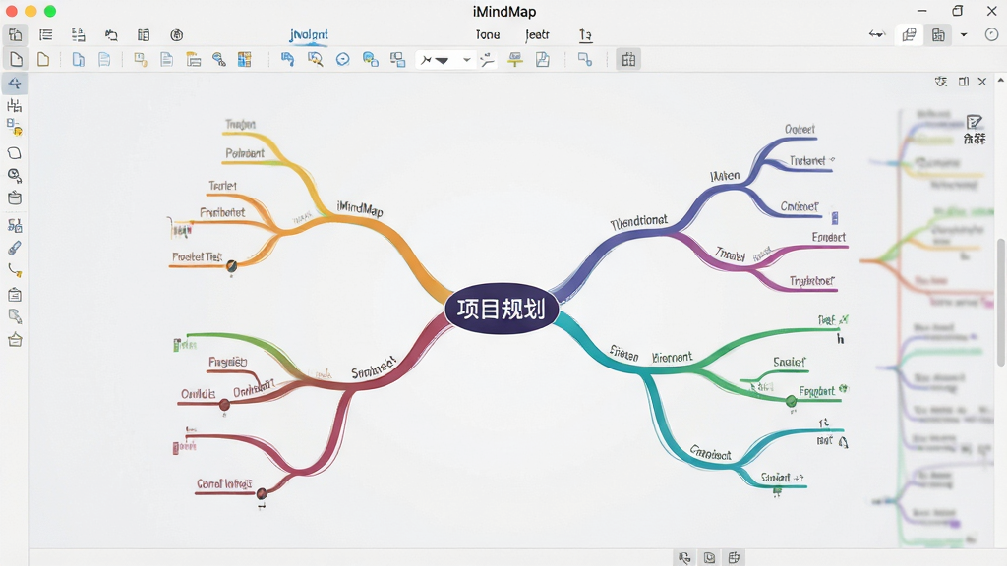Click the indented tree list icon in the top row
Screen dimensions: 1007x566
[78, 34]
